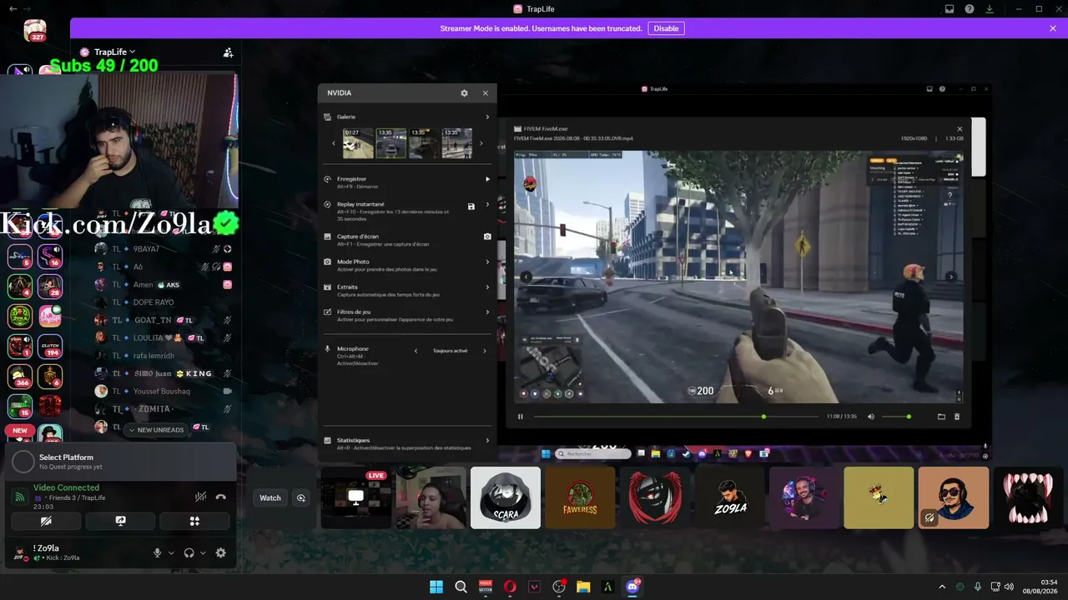
Task: Open the Enregistrer recording entry
Action: 407,182
